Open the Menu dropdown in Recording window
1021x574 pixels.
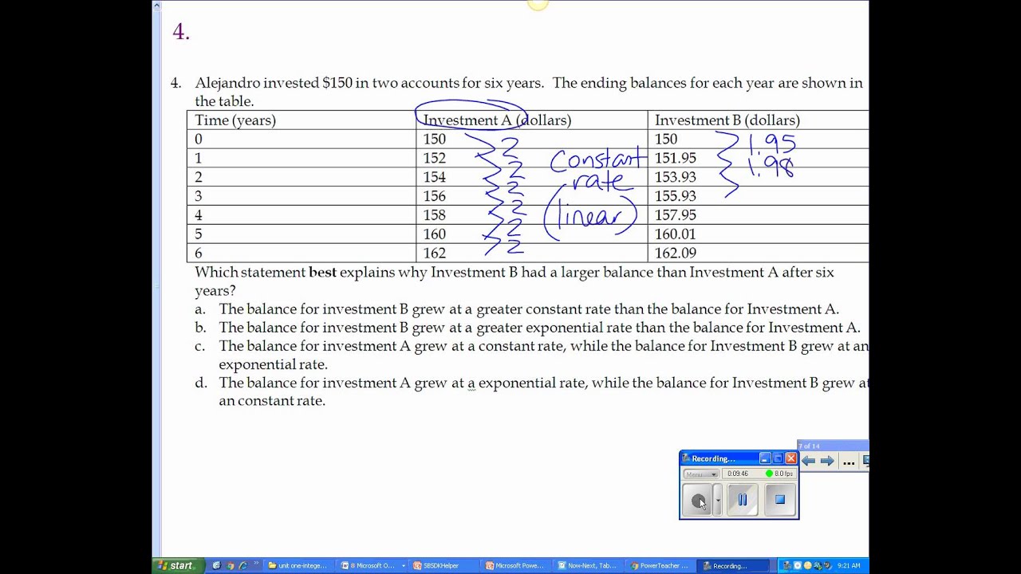700,474
